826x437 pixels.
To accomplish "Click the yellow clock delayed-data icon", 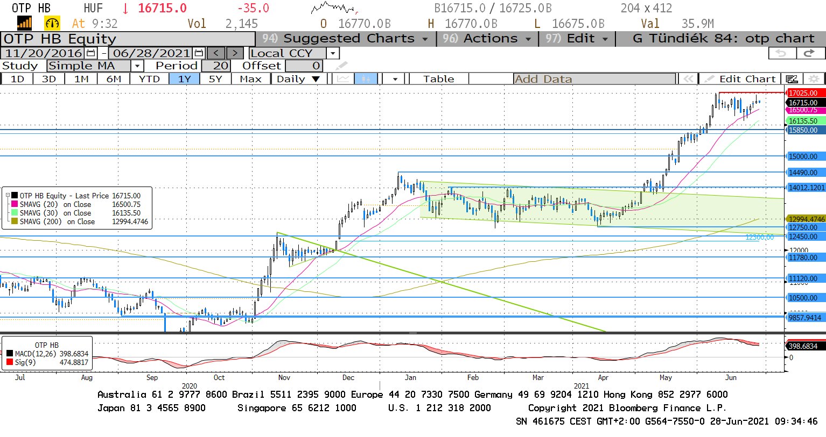I will coord(52,23).
